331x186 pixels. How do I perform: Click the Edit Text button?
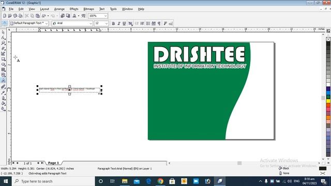[171, 23]
